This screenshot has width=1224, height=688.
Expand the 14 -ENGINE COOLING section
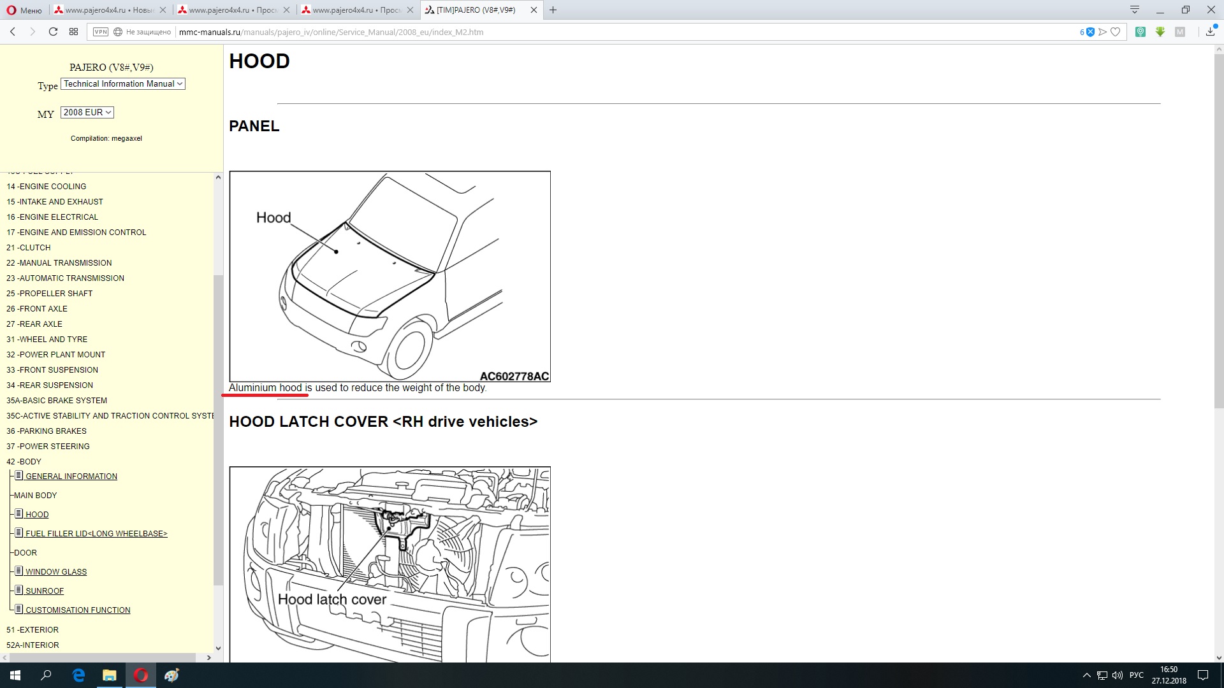tap(46, 187)
